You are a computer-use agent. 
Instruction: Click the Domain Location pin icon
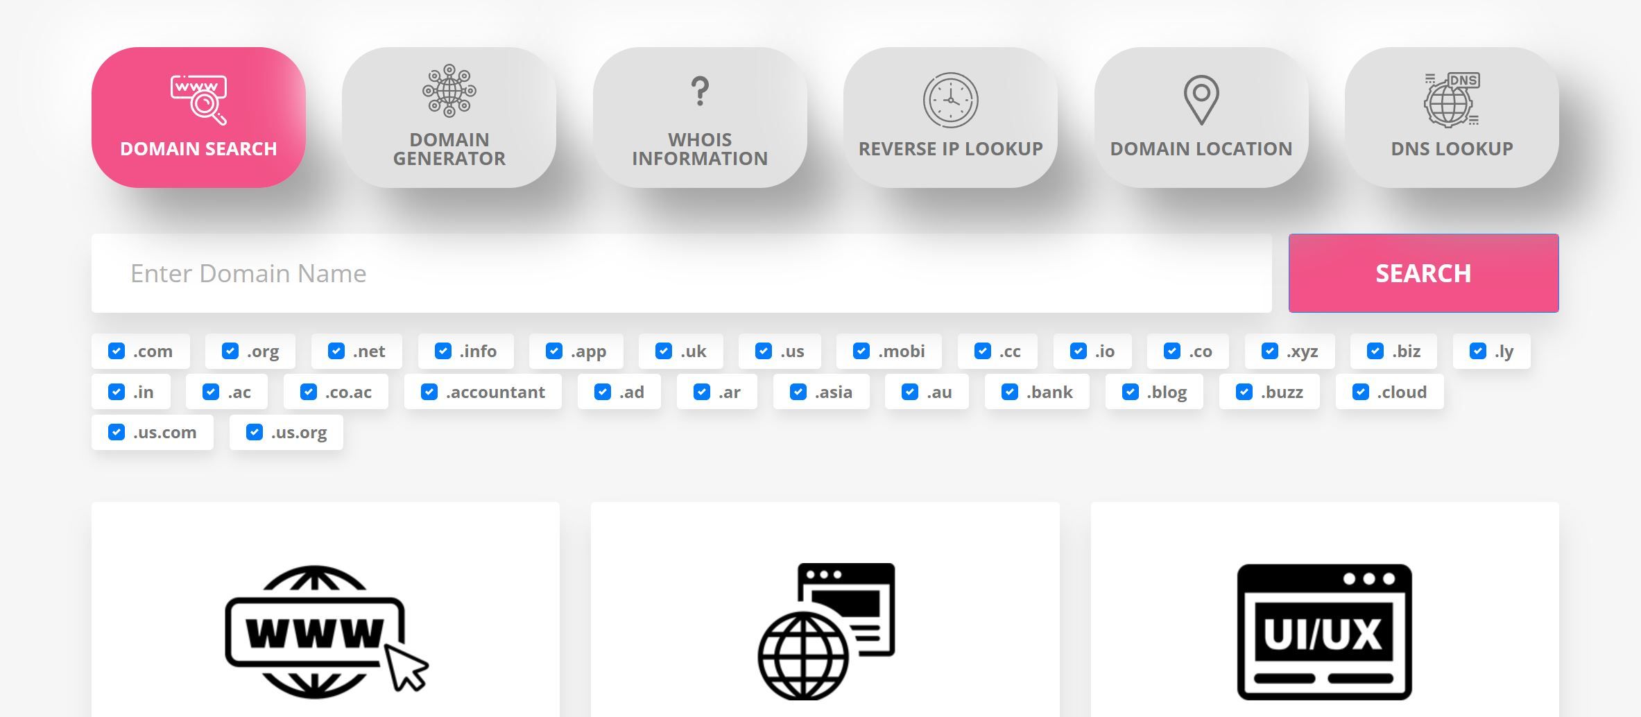[1201, 99]
